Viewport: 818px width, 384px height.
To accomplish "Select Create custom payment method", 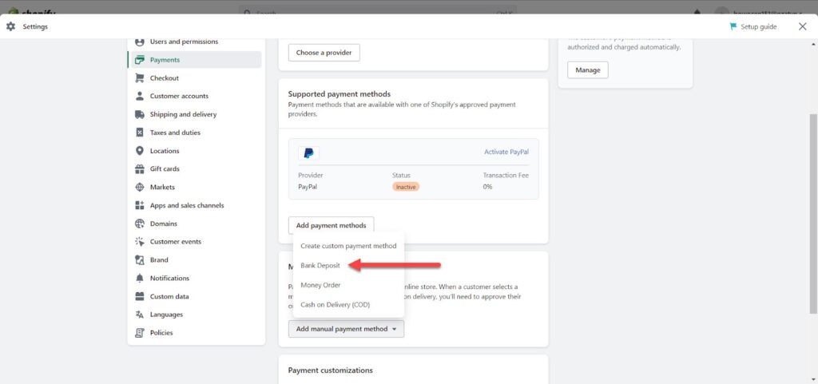I will click(348, 246).
